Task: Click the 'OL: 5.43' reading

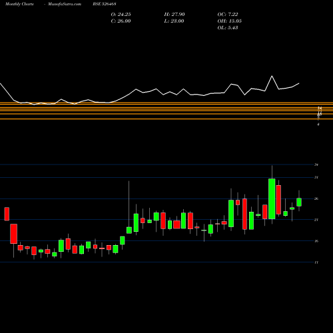Action: point(228,28)
